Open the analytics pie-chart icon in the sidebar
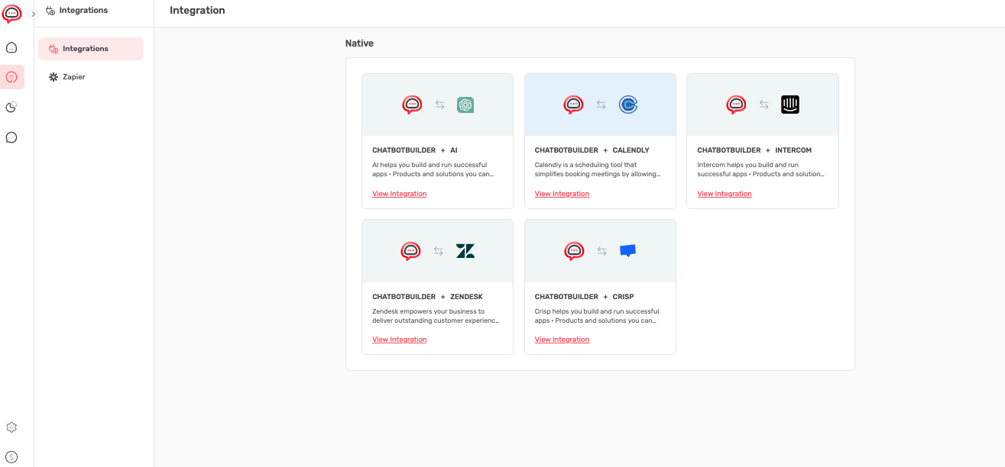 click(11, 107)
